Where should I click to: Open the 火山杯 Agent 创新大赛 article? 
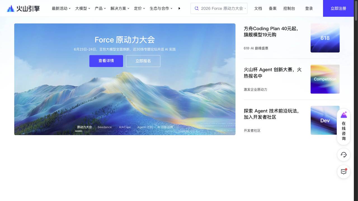(273, 73)
